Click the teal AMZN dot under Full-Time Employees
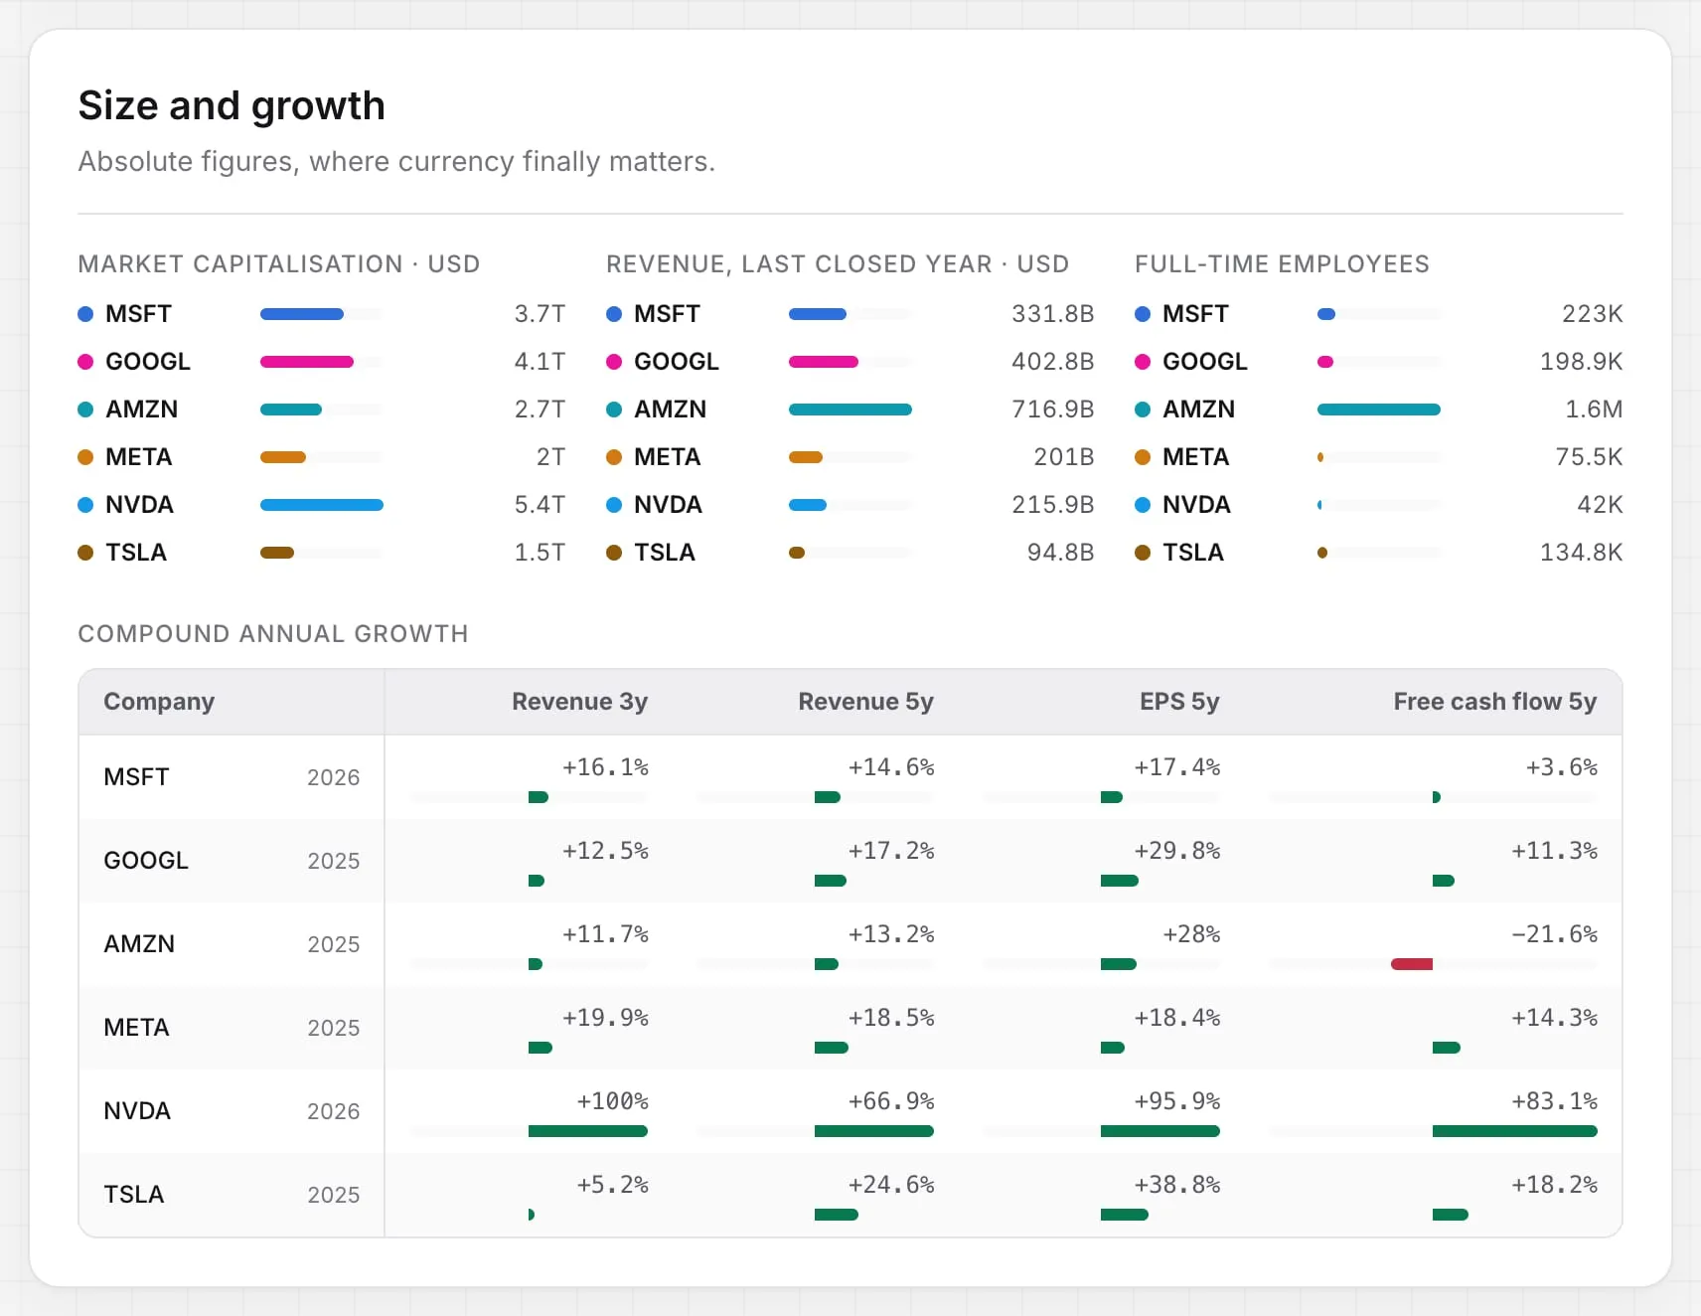The width and height of the screenshot is (1701, 1316). [x=1143, y=410]
